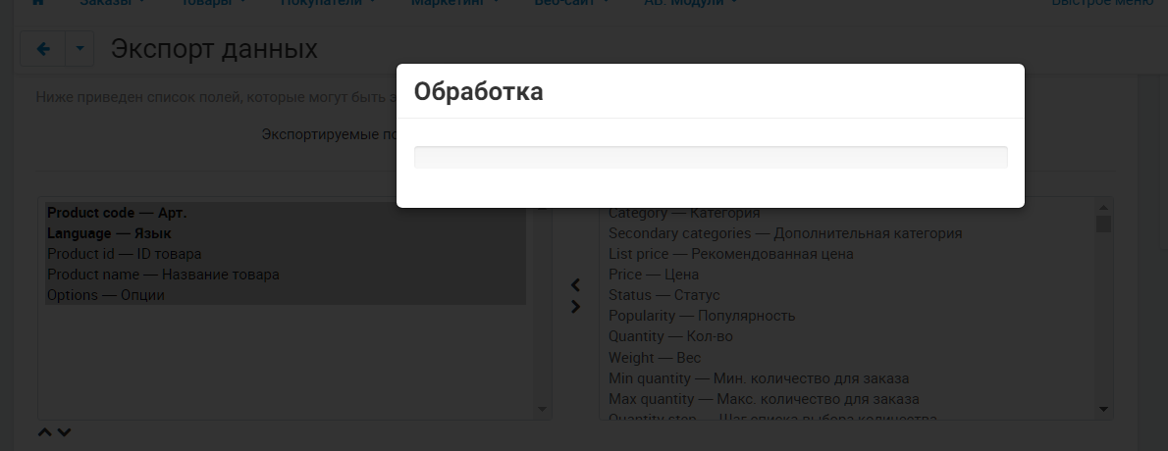Select 'Options — Опции' entry
This screenshot has width=1168, height=451.
click(286, 295)
